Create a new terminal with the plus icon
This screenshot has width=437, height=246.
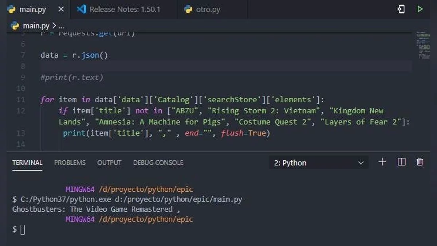click(x=382, y=162)
